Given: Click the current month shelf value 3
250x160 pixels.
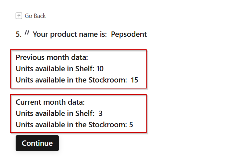Looking at the screenshot, I should click(x=100, y=113).
